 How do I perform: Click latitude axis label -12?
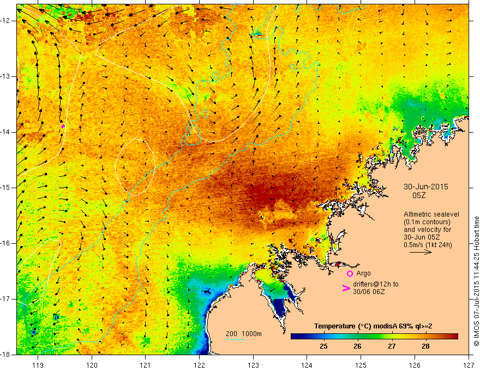point(6,21)
